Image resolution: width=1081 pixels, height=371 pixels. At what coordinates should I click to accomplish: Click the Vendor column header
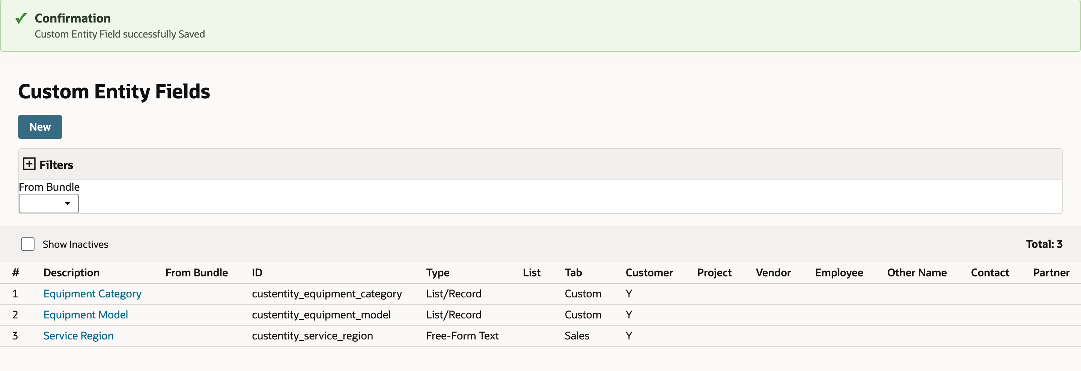click(773, 273)
